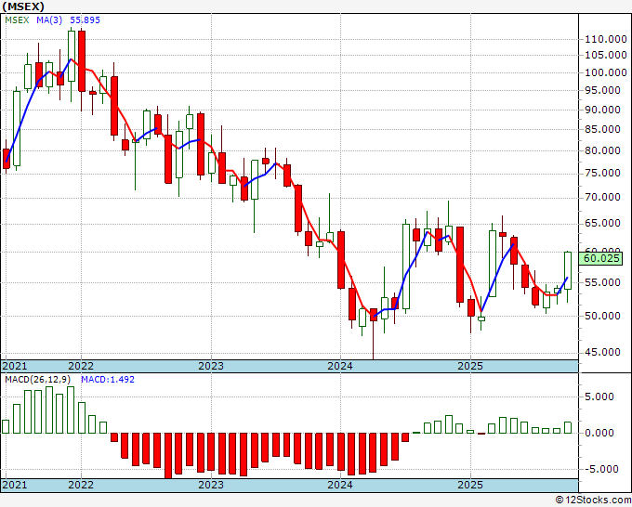Screen dimensions: 632x507
Task: Click 2021 on the MACD panel time axis
Action: pyautogui.click(x=15, y=485)
